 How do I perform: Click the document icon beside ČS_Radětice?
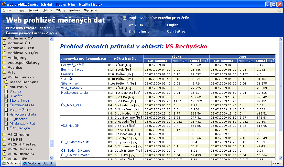(x=6, y=119)
